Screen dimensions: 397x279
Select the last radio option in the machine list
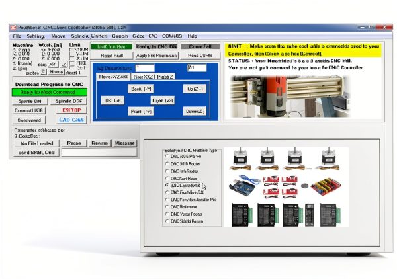coord(185,221)
